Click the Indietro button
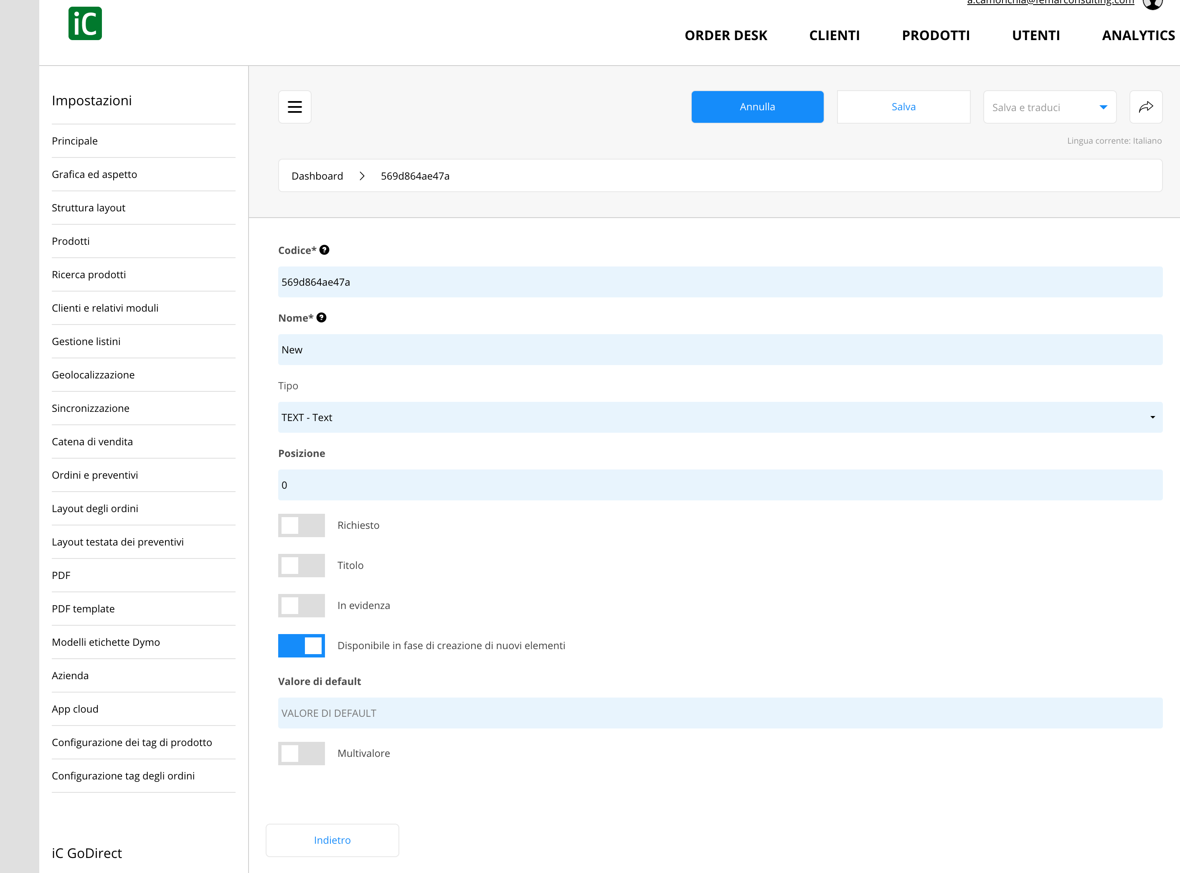The height and width of the screenshot is (873, 1180). click(x=332, y=840)
